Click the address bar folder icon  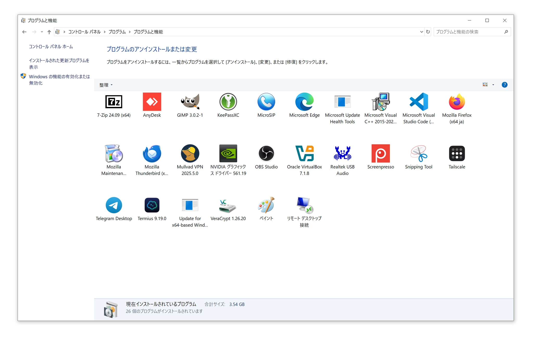pyautogui.click(x=58, y=32)
